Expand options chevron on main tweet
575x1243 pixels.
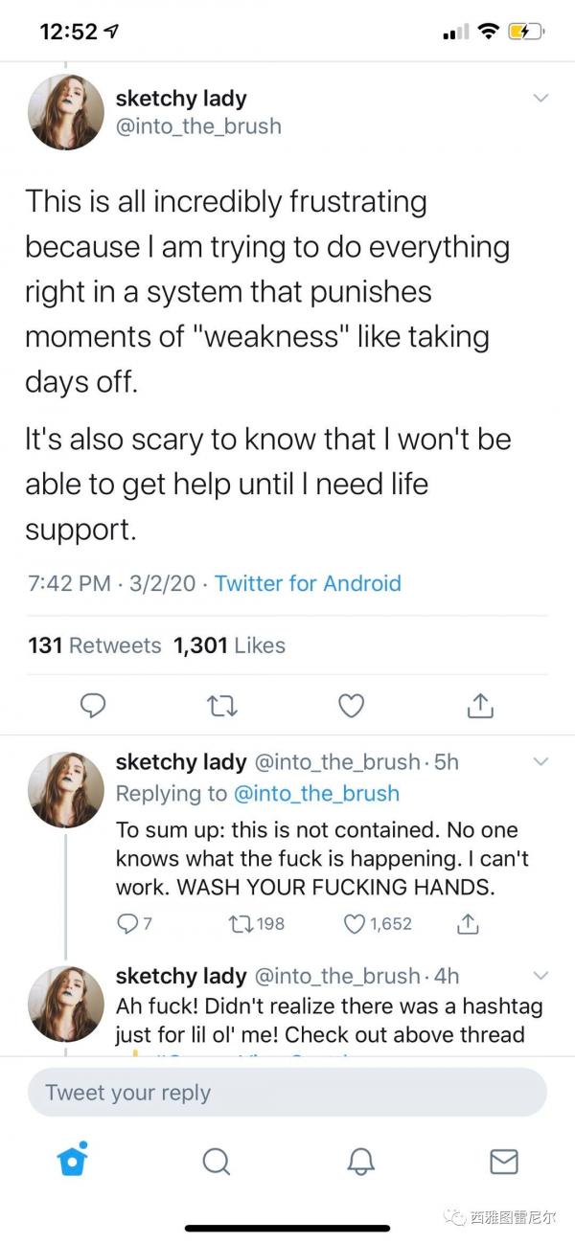point(540,98)
